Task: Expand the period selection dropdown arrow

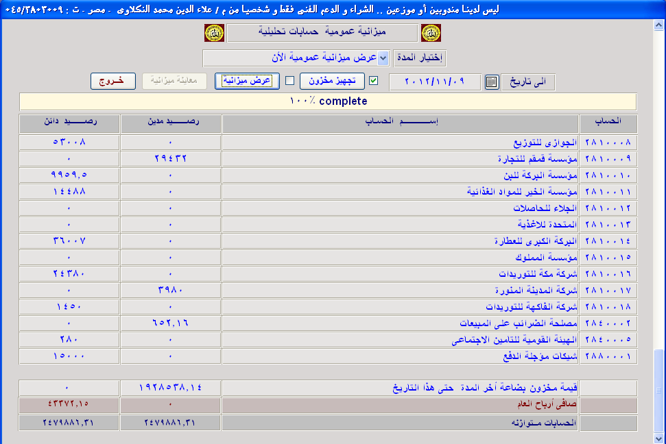Action: pos(383,58)
